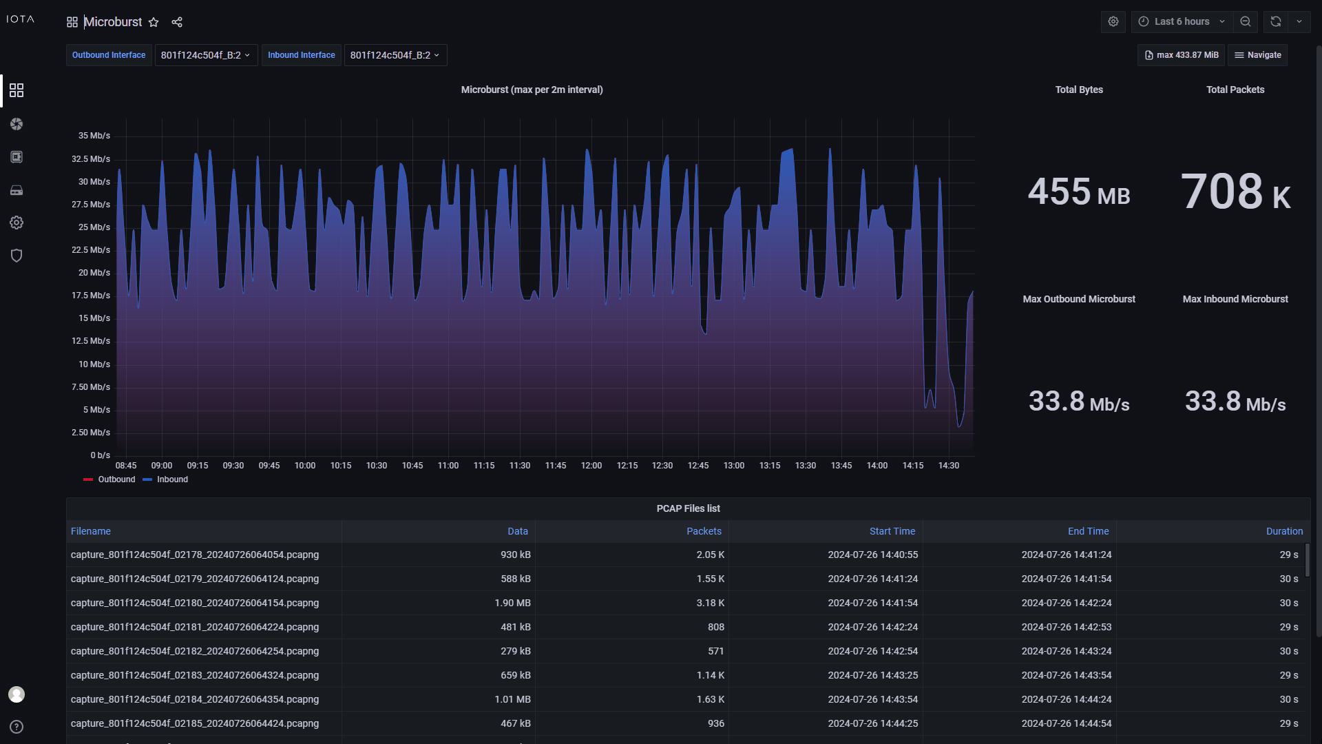Open the dashboards grid icon in sidebar
1322x744 pixels.
pos(17,90)
